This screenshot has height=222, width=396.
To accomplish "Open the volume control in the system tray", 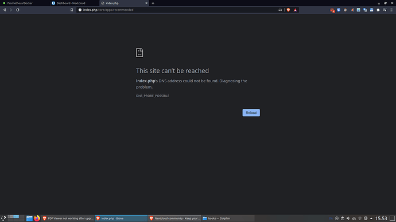I will [348, 219].
